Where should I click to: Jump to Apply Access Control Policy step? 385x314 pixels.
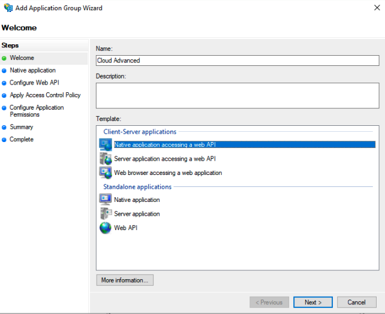pyautogui.click(x=45, y=95)
